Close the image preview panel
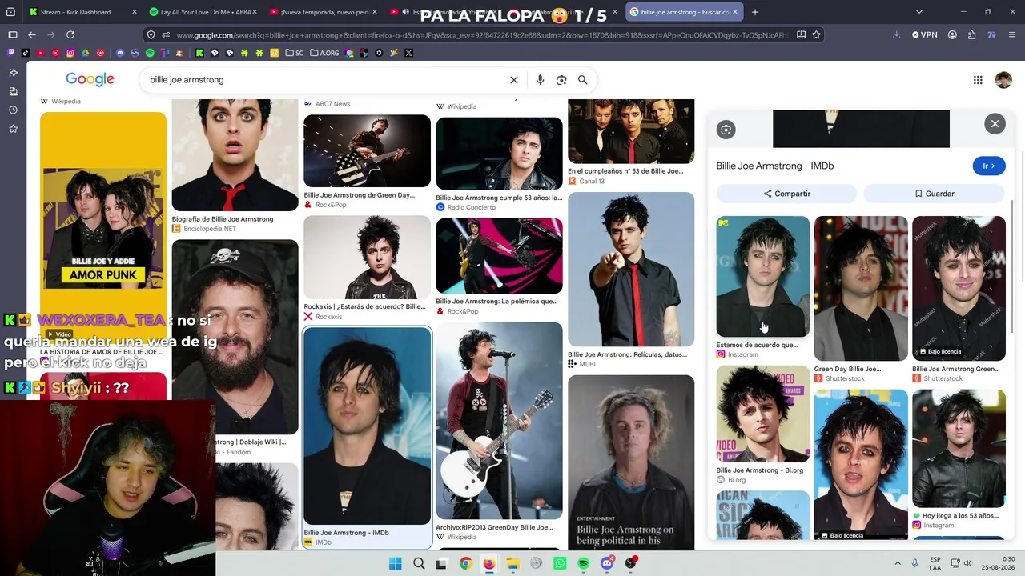The image size is (1025, 576). point(995,124)
